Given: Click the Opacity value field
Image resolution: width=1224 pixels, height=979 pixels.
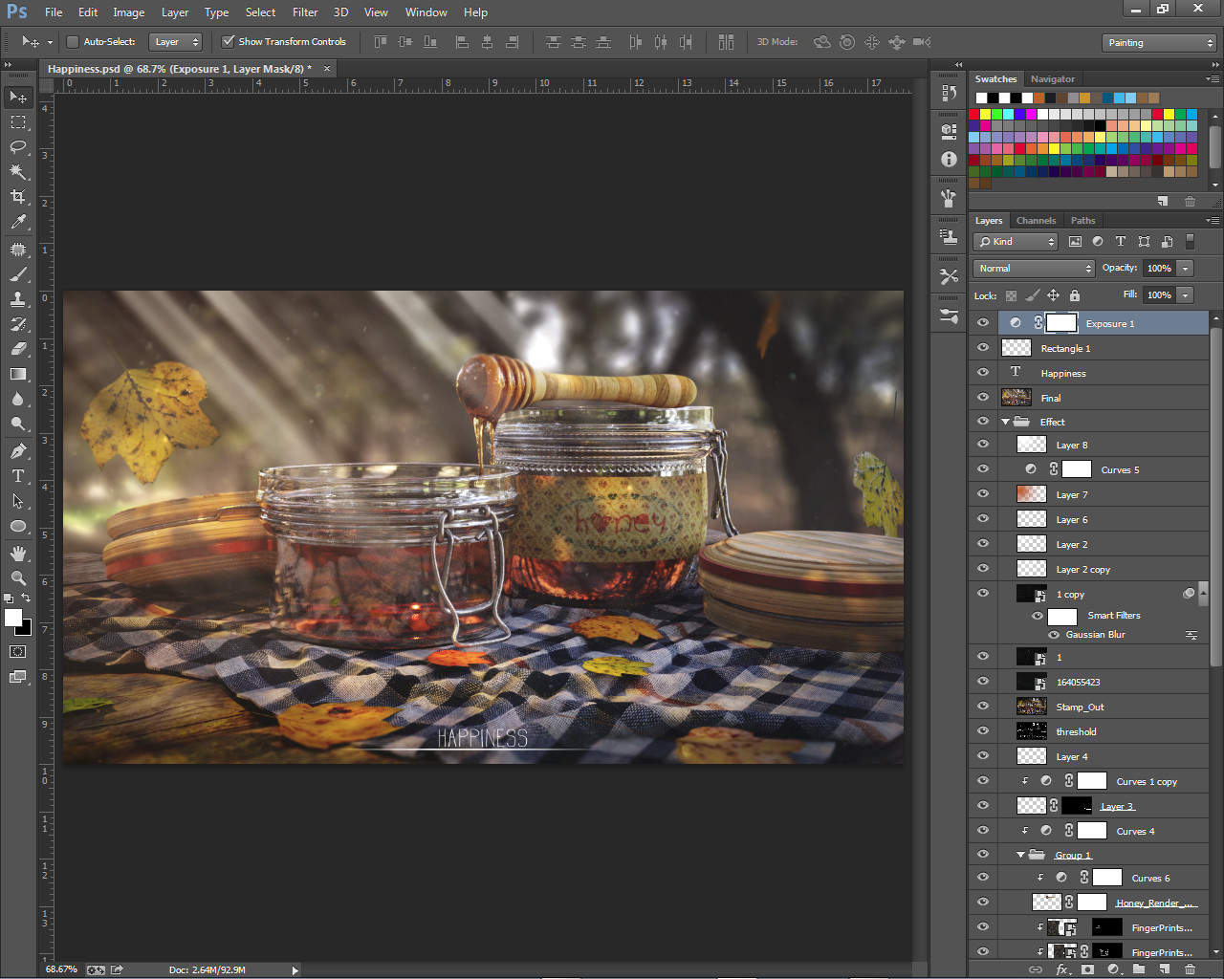Looking at the screenshot, I should 1159,269.
